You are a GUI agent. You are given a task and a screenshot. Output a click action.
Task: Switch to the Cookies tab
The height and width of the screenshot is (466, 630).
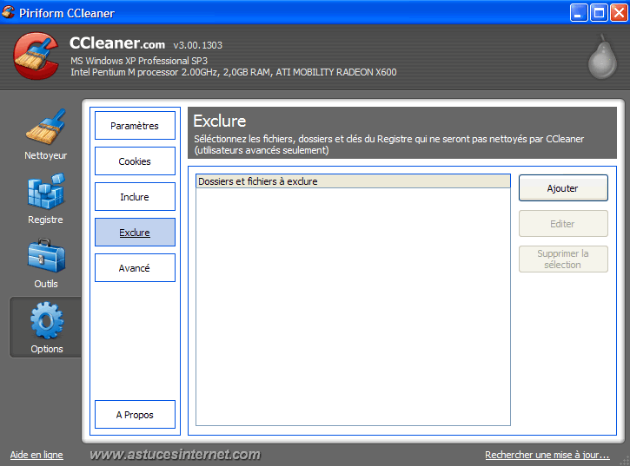coord(135,161)
